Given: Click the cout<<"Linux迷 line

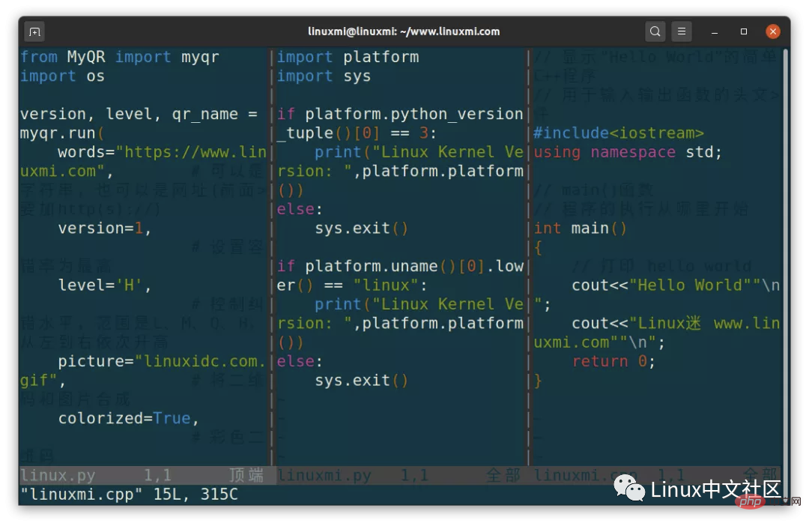Looking at the screenshot, I should click(x=676, y=323).
